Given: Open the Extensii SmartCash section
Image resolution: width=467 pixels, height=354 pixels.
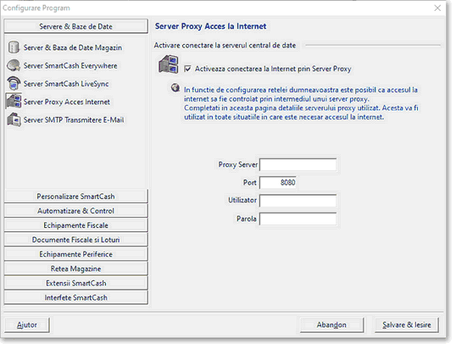Looking at the screenshot, I should [x=75, y=283].
